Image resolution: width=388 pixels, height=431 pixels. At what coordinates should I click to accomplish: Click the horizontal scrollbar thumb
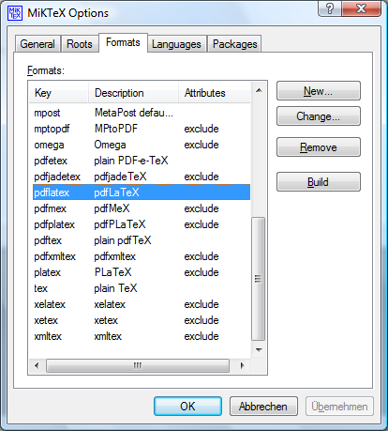(138, 365)
